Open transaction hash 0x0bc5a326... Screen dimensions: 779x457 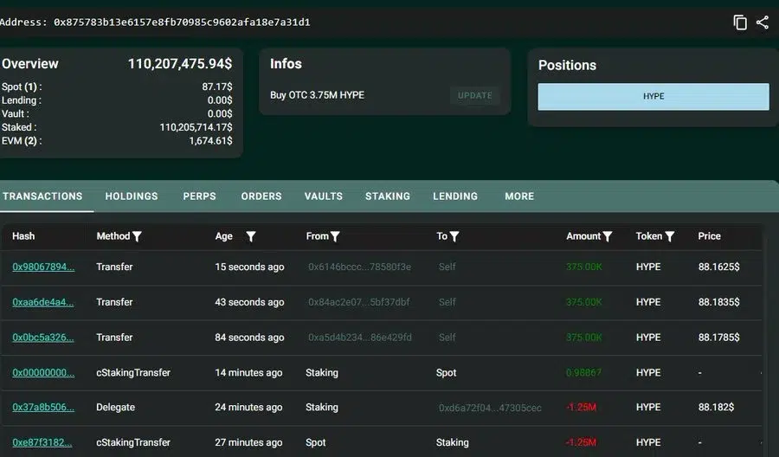[42, 338]
